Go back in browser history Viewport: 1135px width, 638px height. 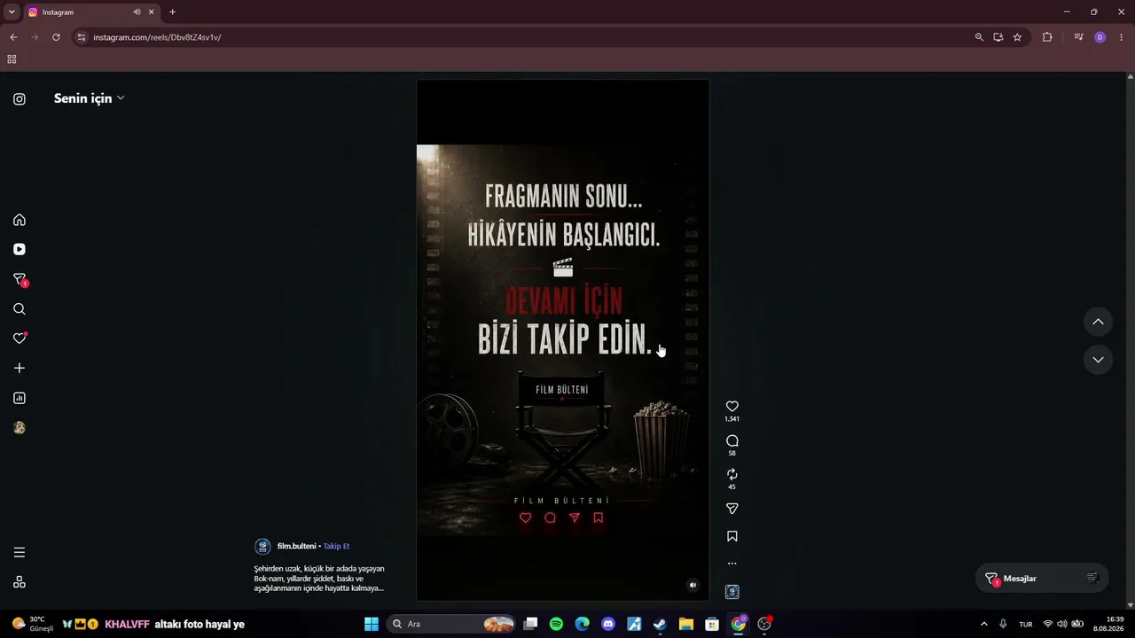coord(13,37)
